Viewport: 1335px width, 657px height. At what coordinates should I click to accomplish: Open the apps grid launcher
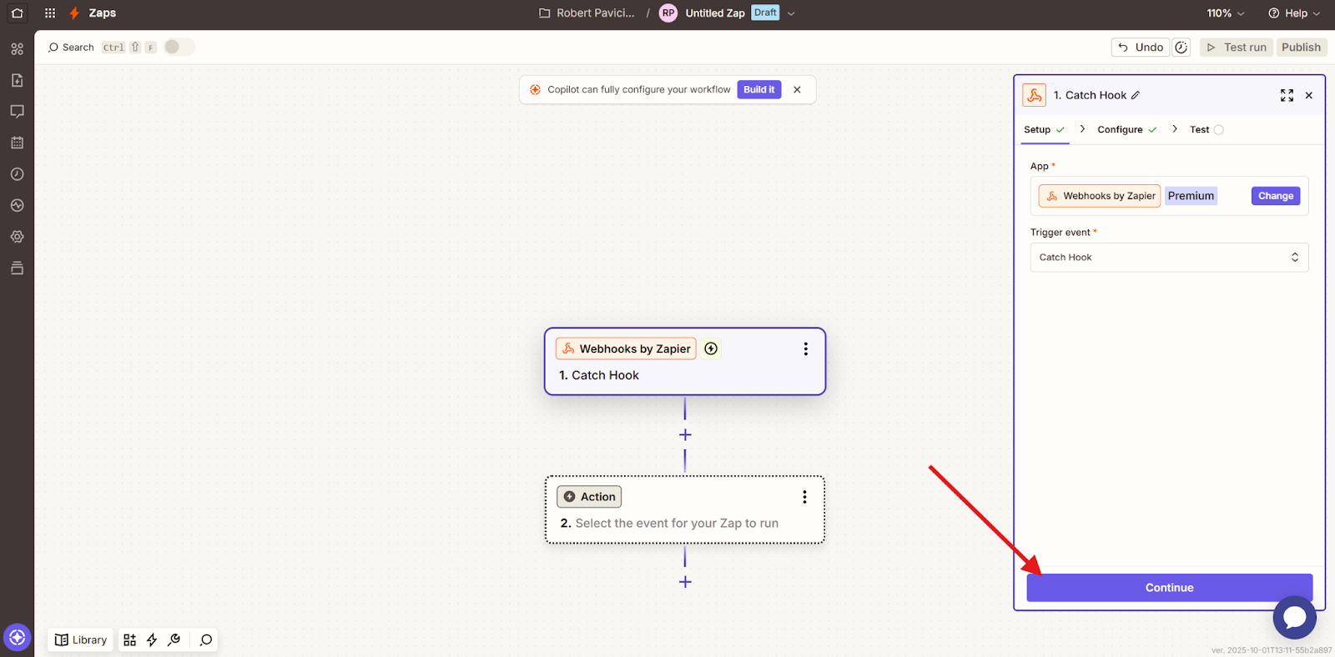50,13
